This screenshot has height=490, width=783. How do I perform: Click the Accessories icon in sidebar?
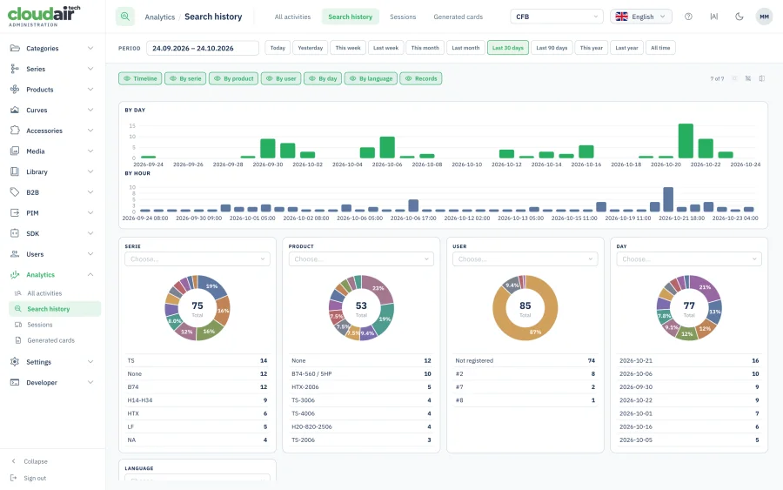[x=15, y=131]
